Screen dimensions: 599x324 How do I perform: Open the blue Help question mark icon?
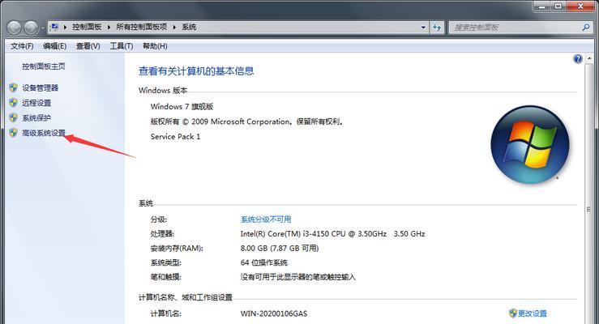point(578,58)
